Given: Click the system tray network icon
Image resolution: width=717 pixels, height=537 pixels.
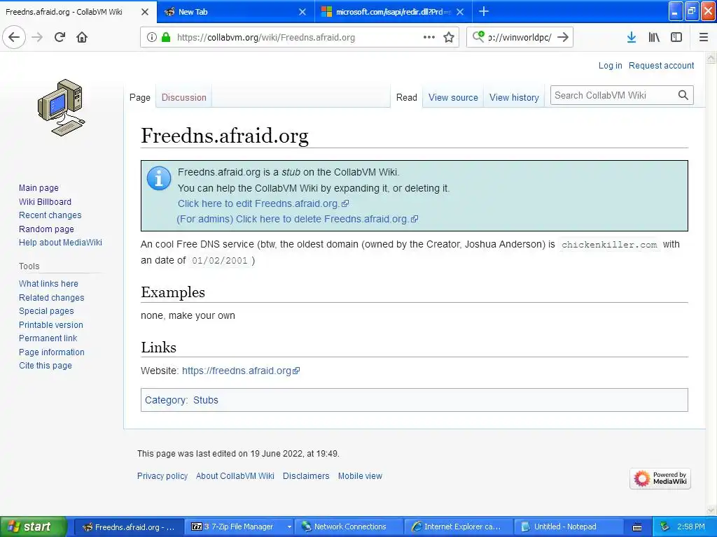Looking at the screenshot, I should tap(665, 527).
